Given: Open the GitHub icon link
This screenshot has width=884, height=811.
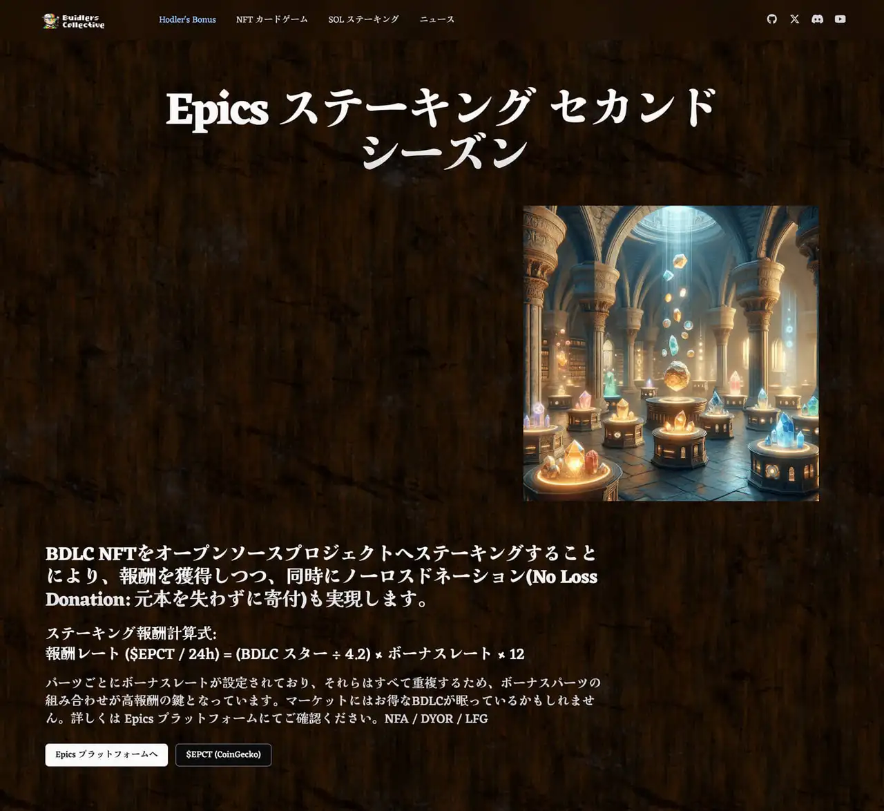Looking at the screenshot, I should [x=772, y=19].
